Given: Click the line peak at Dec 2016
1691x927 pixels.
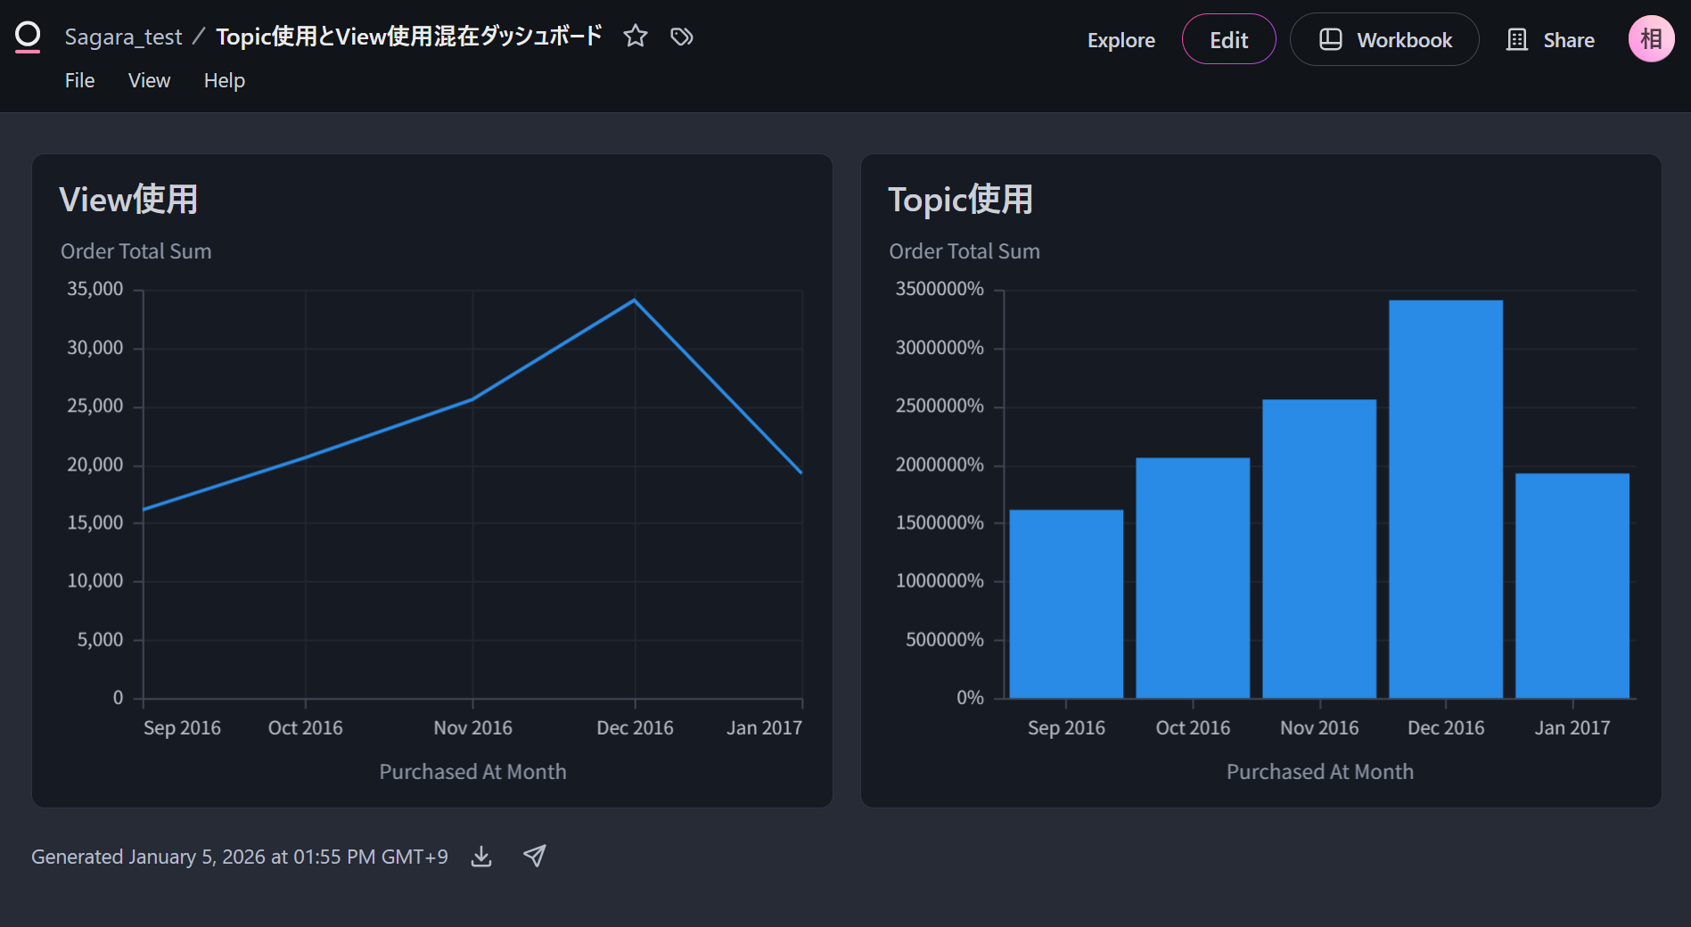Looking at the screenshot, I should (635, 300).
